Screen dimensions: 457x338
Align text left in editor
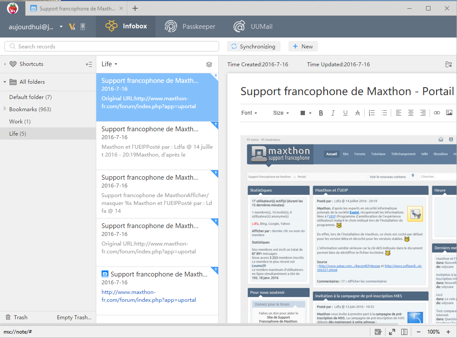399,113
